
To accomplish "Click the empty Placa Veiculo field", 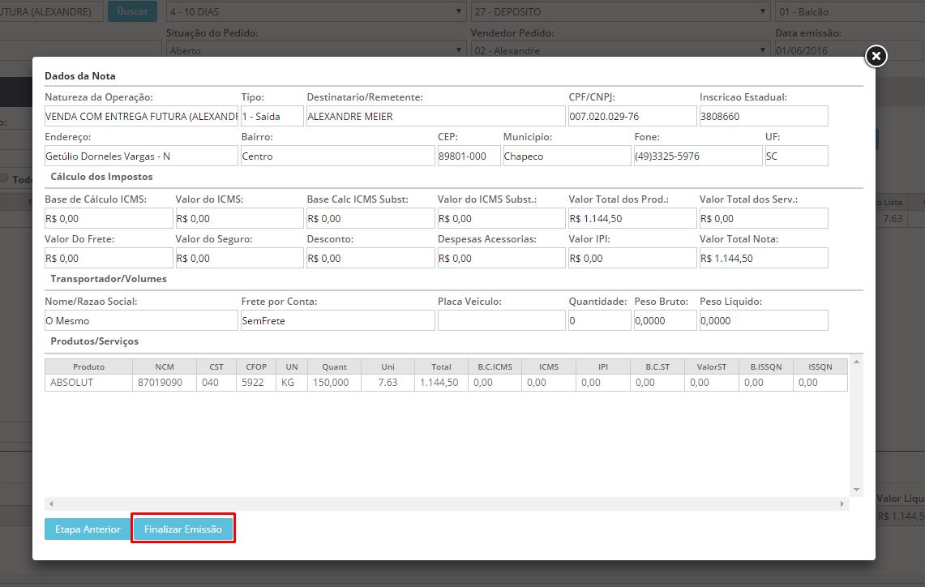I will click(x=502, y=320).
